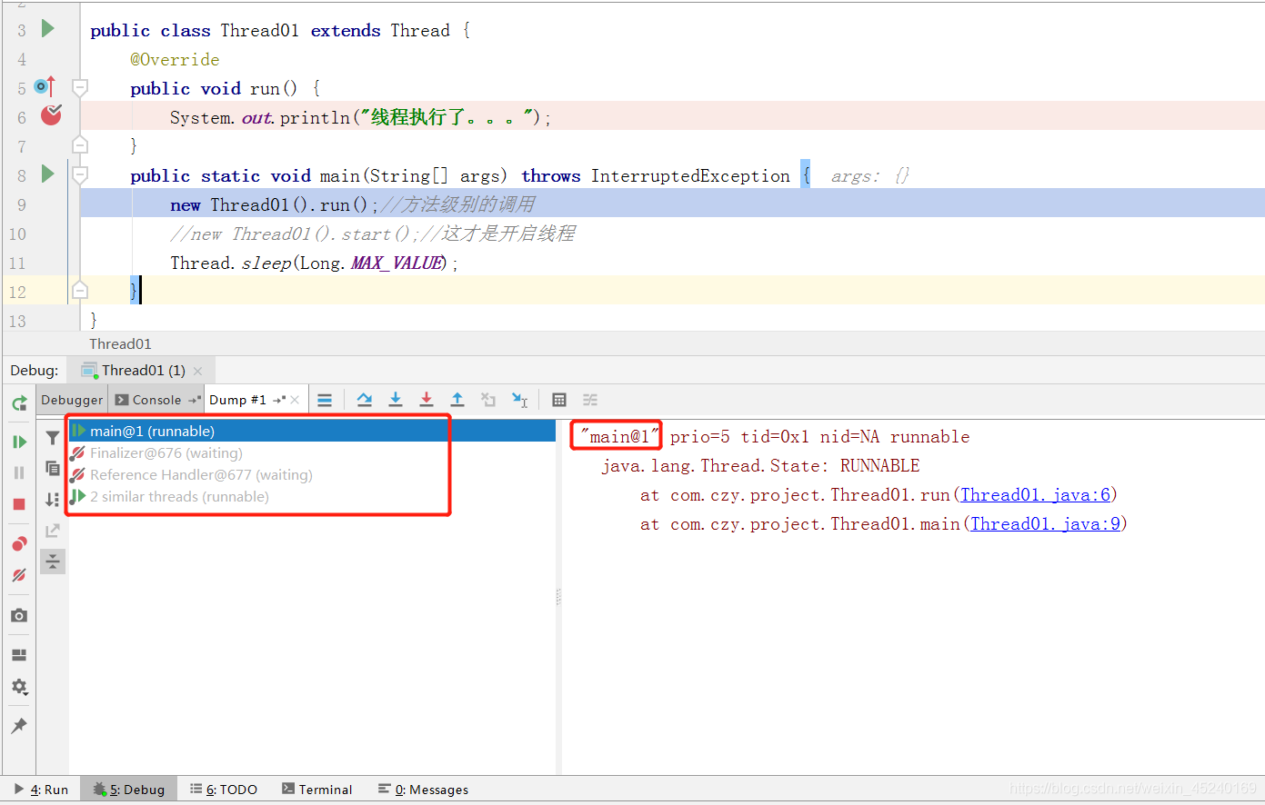The image size is (1265, 805).
Task: Click the Drop Frame icon
Action: (488, 400)
